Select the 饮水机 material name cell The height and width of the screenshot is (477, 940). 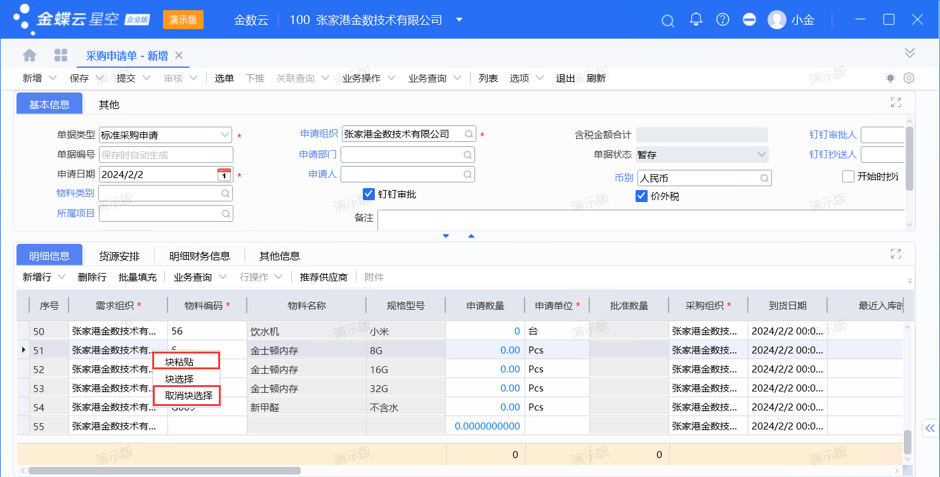[306, 331]
